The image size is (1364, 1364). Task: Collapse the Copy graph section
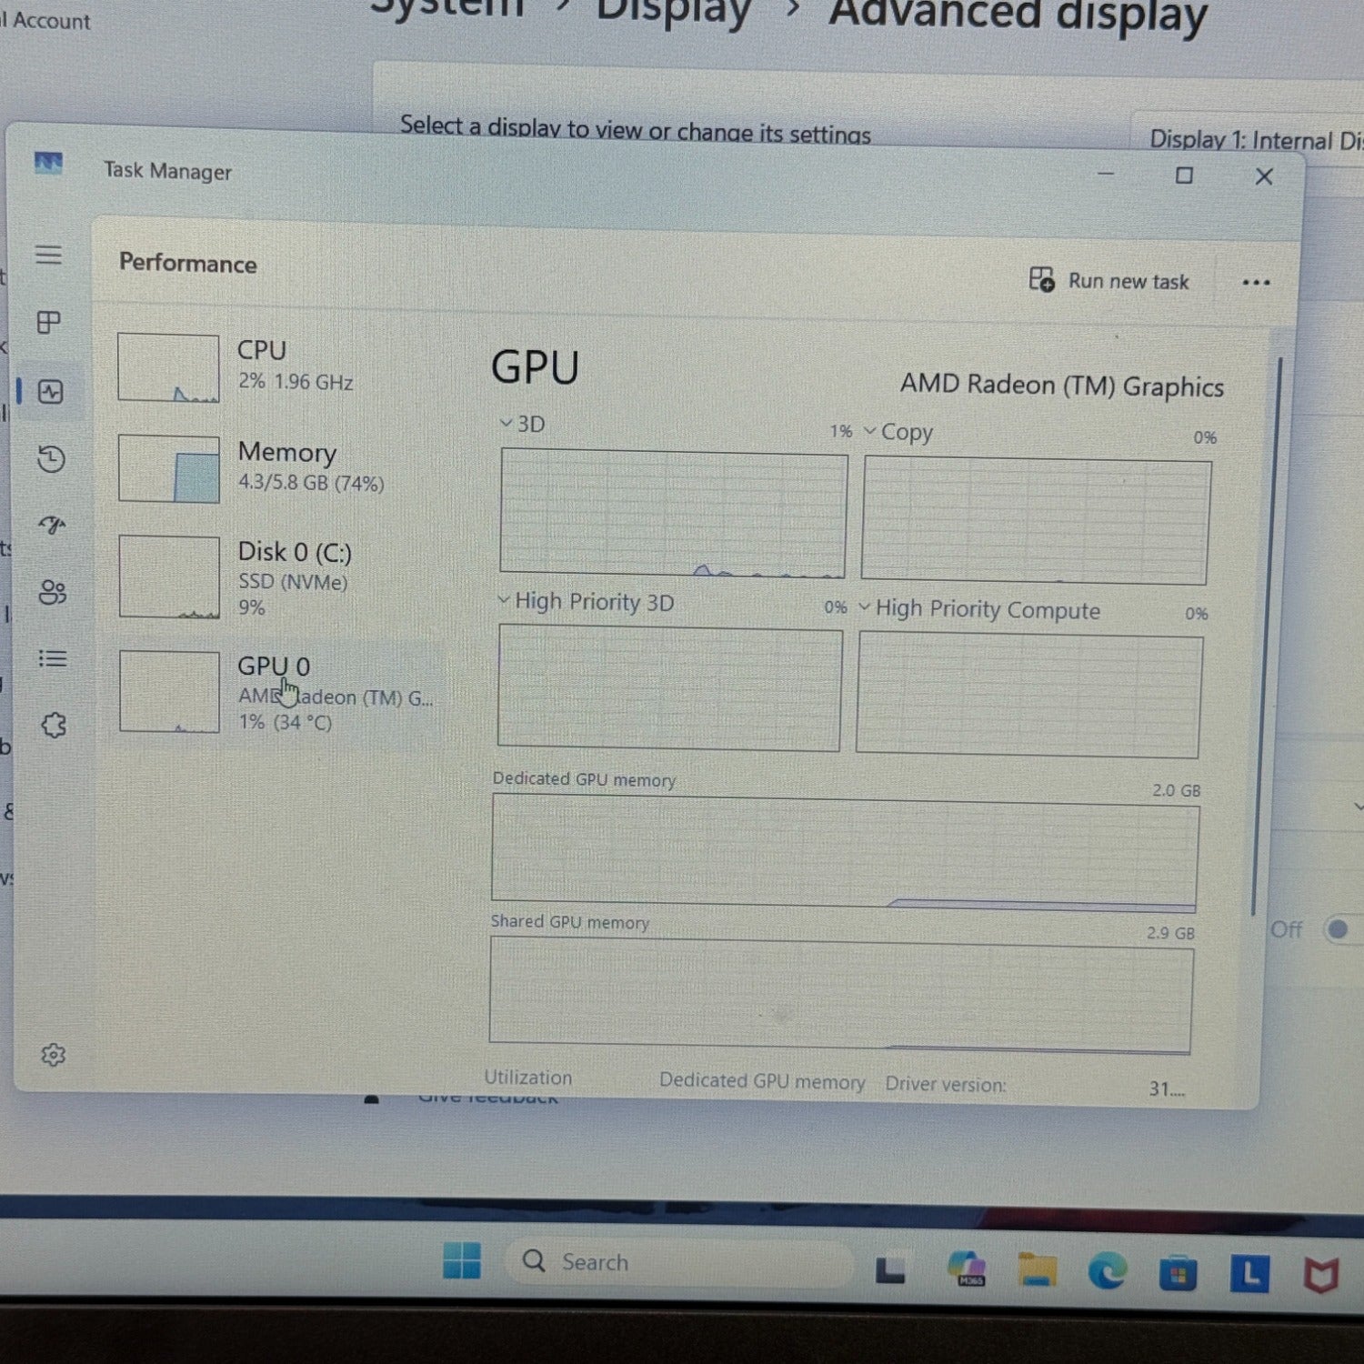coord(868,432)
